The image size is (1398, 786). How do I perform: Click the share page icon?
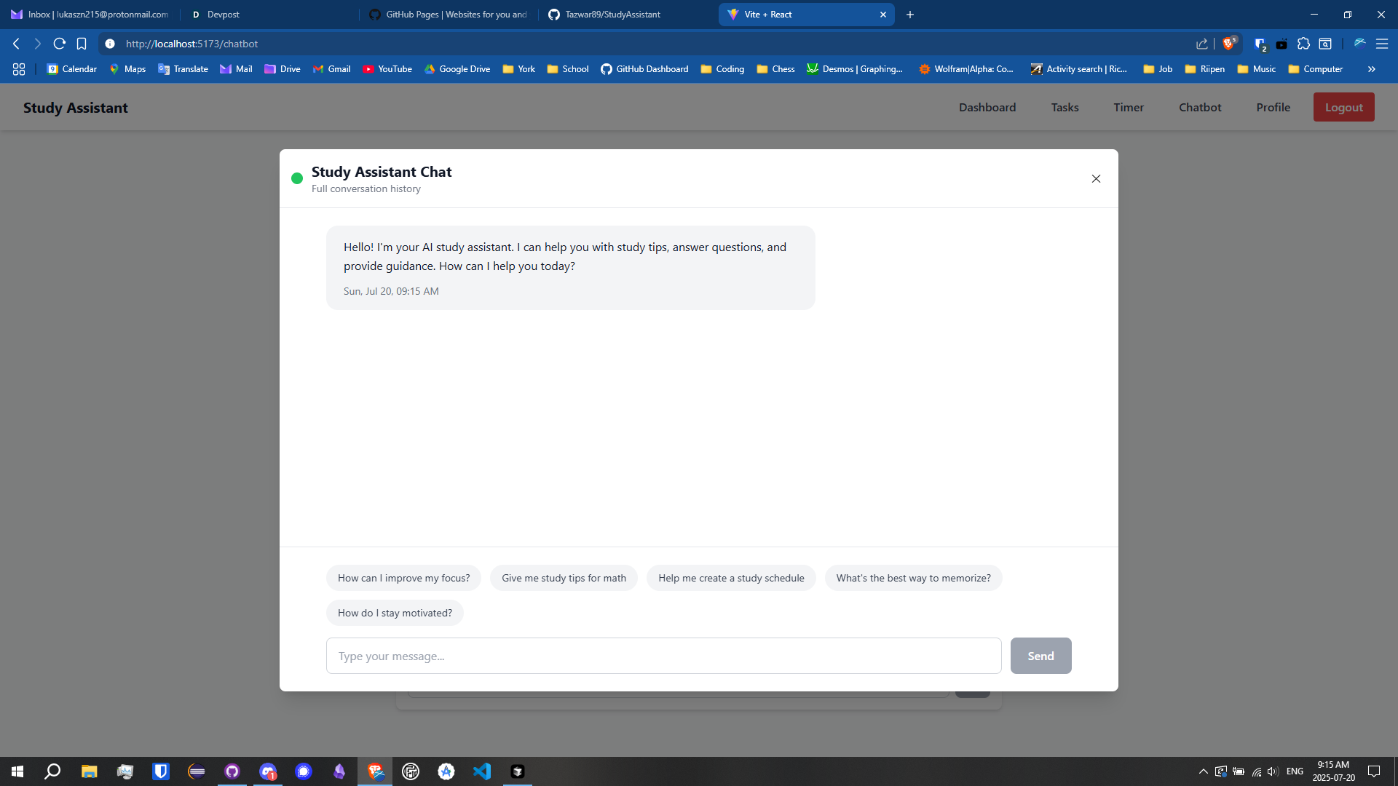click(1201, 44)
